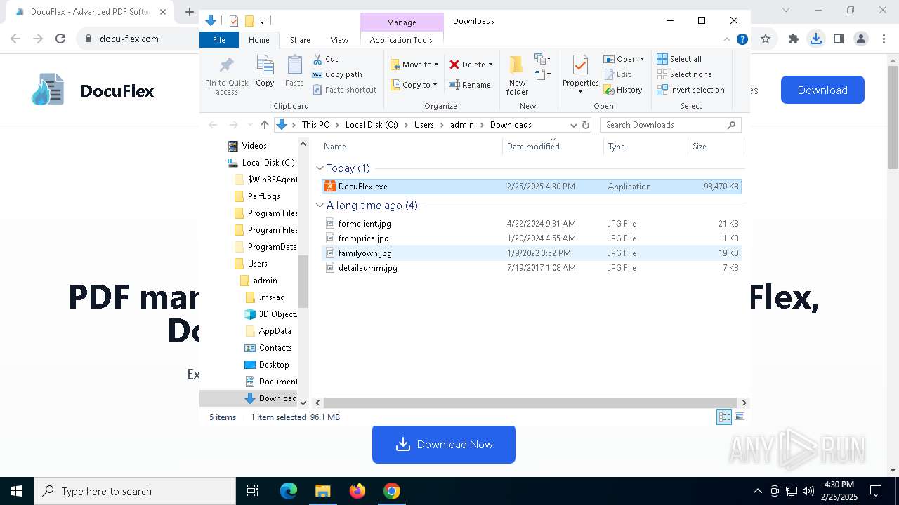Minimize the ribbon chevron

point(728,40)
